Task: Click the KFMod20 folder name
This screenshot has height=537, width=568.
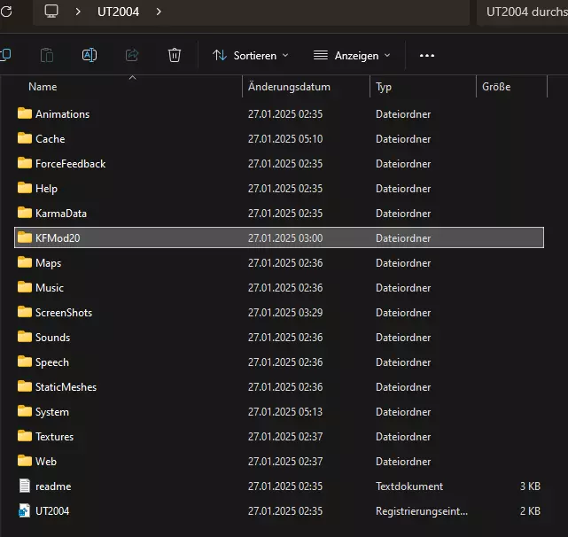Action: click(58, 238)
